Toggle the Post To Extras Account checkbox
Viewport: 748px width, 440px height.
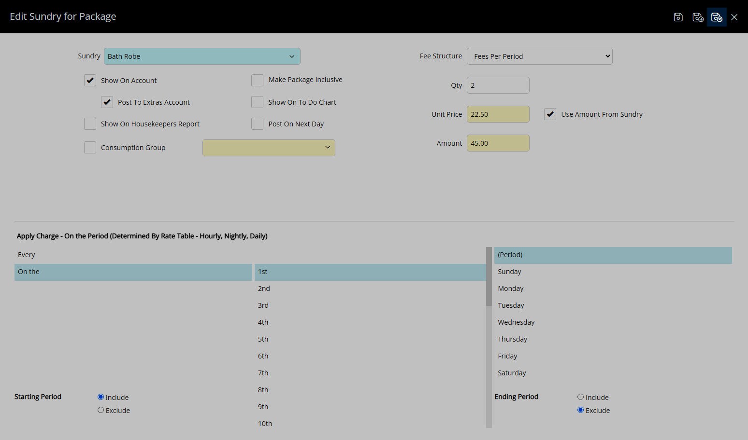point(107,102)
